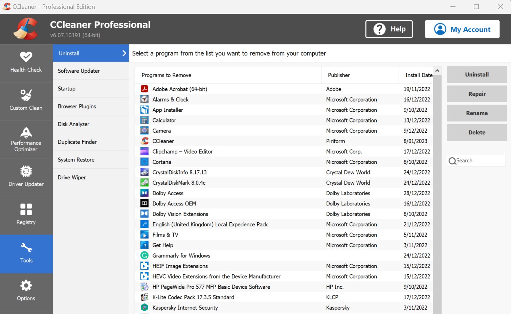Switch to Software Updater tool
Image resolution: width=511 pixels, height=314 pixels.
point(79,71)
